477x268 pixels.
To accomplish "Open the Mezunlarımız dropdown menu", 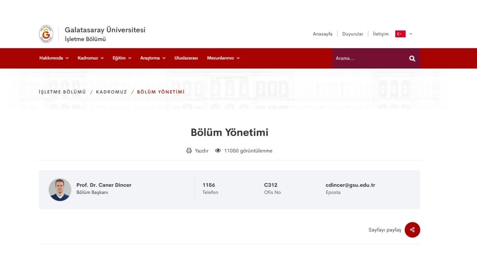I will coord(223,58).
